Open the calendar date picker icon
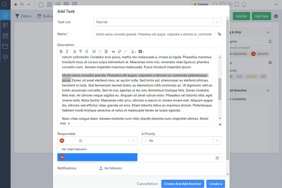The width and height of the screenshot is (282, 188). (217, 158)
